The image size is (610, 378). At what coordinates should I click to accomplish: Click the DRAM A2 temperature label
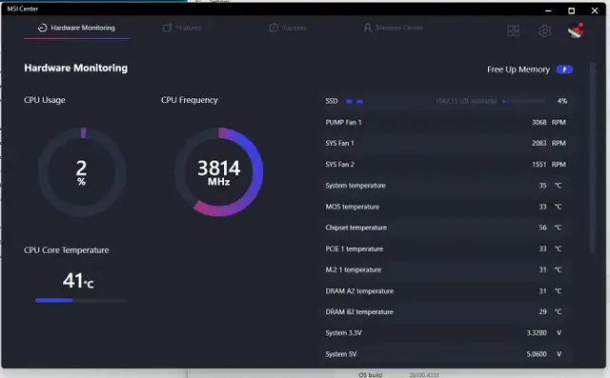click(359, 291)
